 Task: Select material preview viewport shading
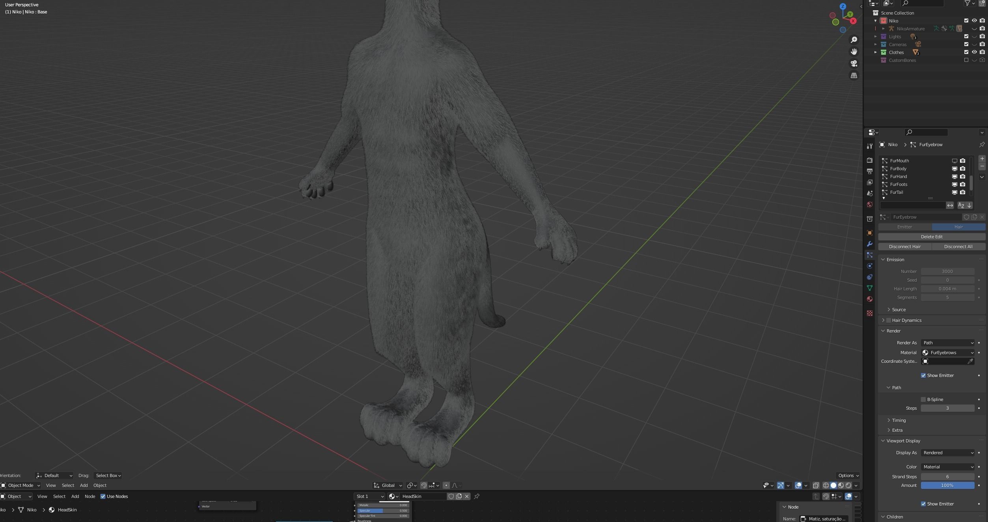click(x=841, y=485)
